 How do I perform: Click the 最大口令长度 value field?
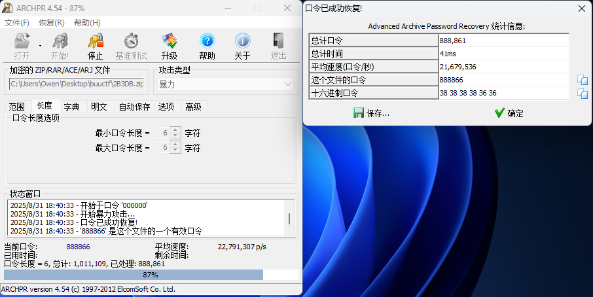pyautogui.click(x=162, y=148)
